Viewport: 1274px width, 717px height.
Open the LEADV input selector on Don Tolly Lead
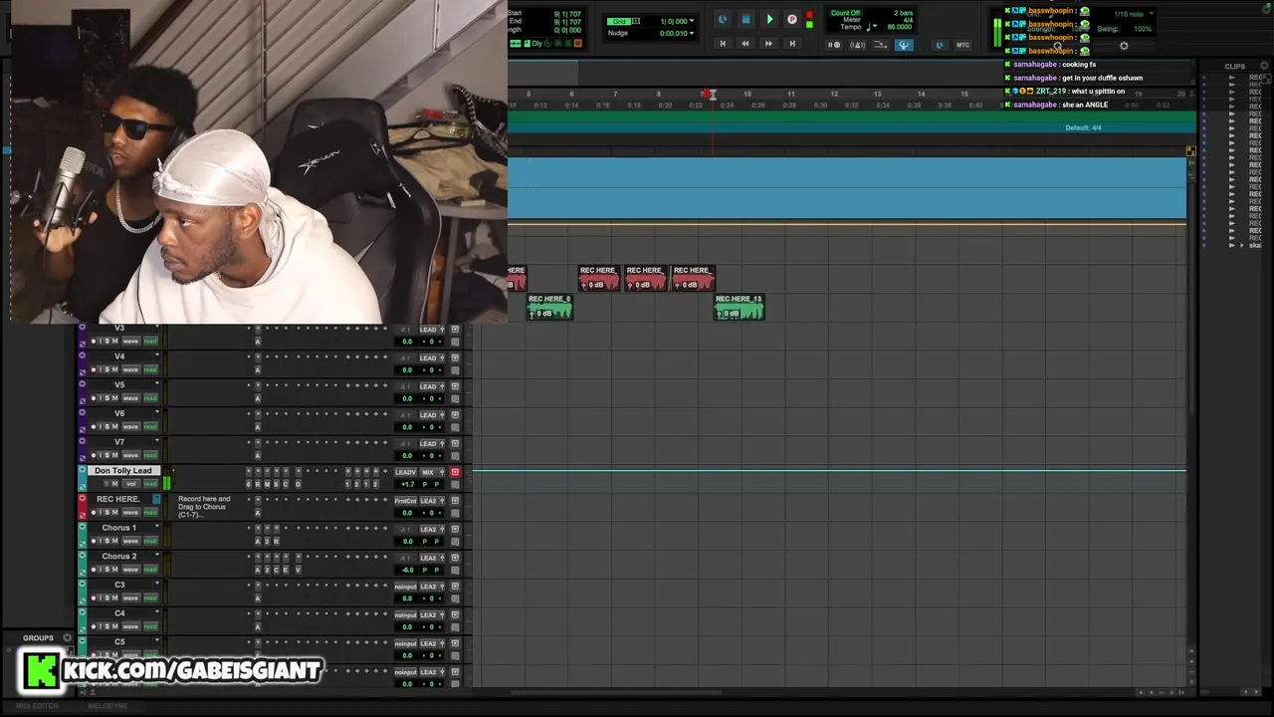point(405,472)
